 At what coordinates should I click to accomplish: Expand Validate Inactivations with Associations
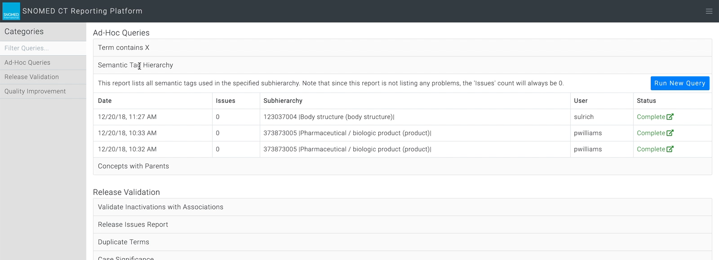tap(402, 207)
